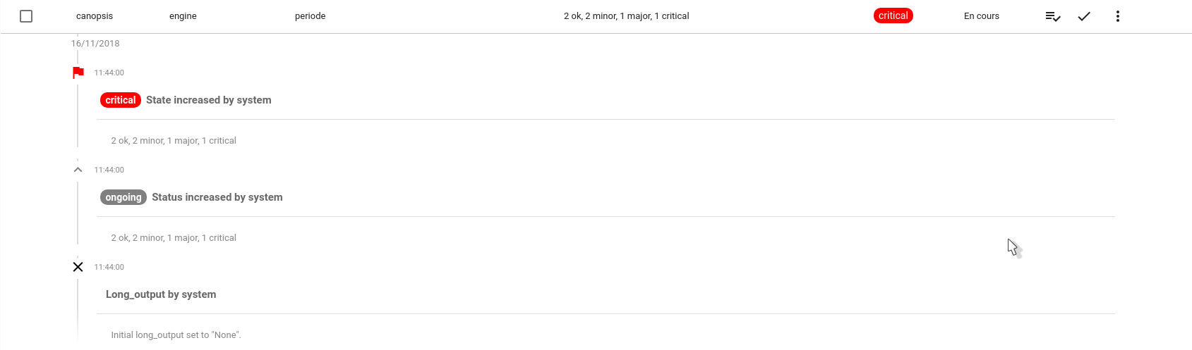Tick the canopsis row checkbox
Image resolution: width=1192 pixels, height=350 pixels.
(x=26, y=16)
